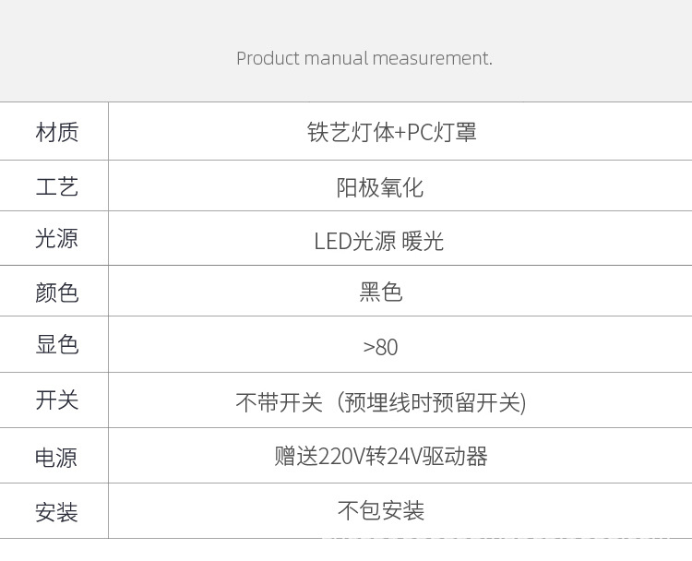Screen dimensions: 692x561
Task: Select the 颜色 row label
Action: (x=56, y=292)
